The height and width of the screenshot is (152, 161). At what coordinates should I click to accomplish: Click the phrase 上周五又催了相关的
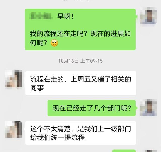(101, 79)
